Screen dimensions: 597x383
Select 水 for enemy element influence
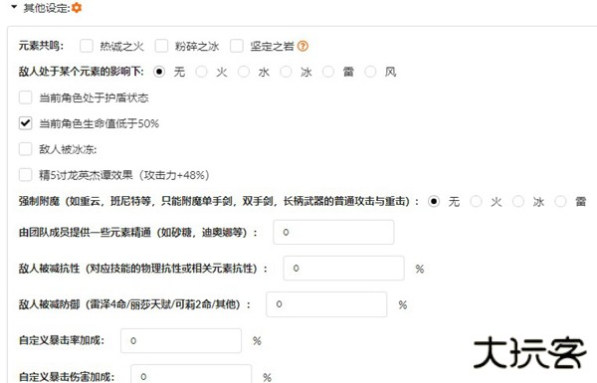click(244, 72)
